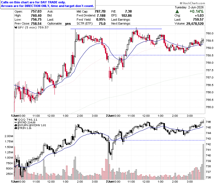
Task: Click the 755.0 price axis label
Action: click(x=210, y=107)
